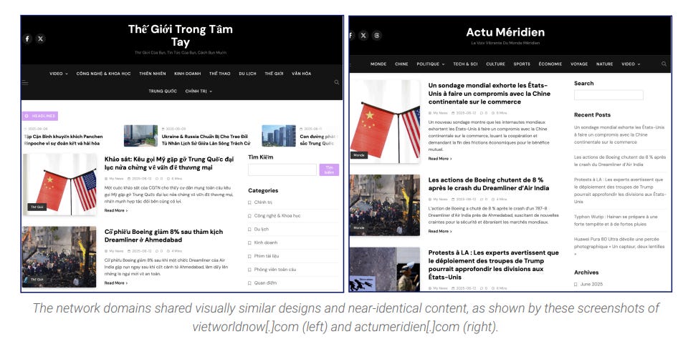The width and height of the screenshot is (683, 339).
Task: Open Quan điểm category link
Action: pos(265,283)
